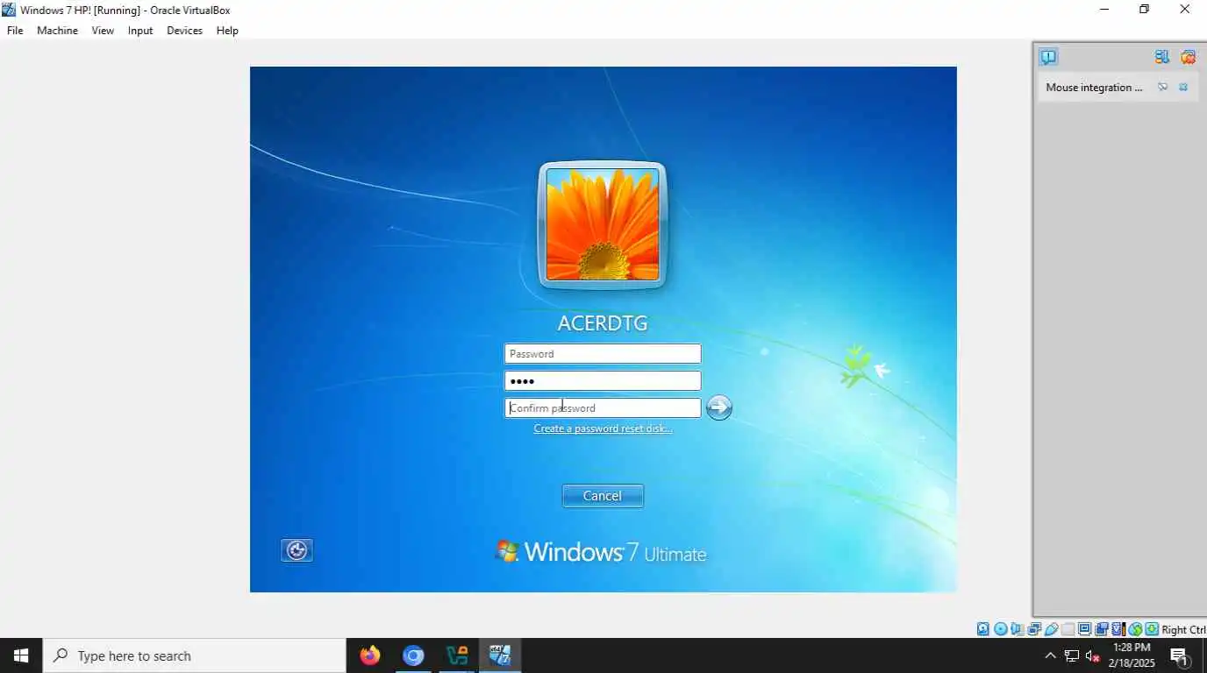Click the hard disk activity indicator

983,629
